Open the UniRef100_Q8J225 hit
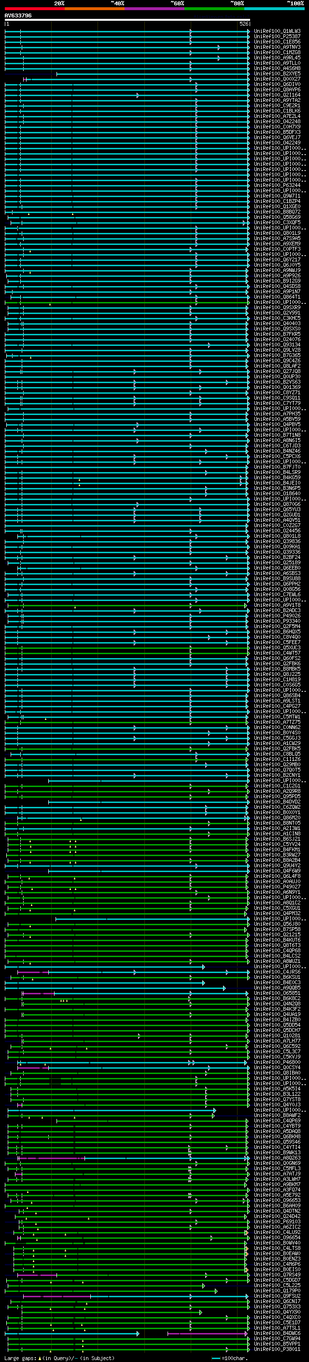This screenshot has height=1362, width=309. 277,674
